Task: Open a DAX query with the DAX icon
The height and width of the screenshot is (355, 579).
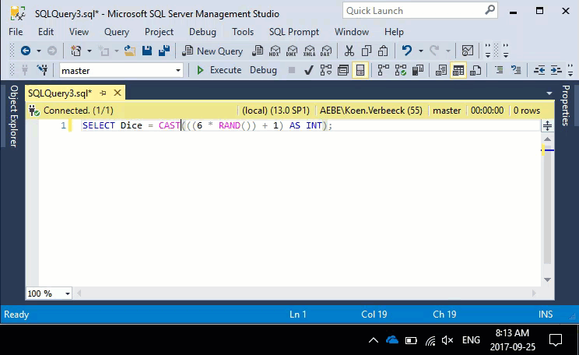Action: (x=326, y=51)
